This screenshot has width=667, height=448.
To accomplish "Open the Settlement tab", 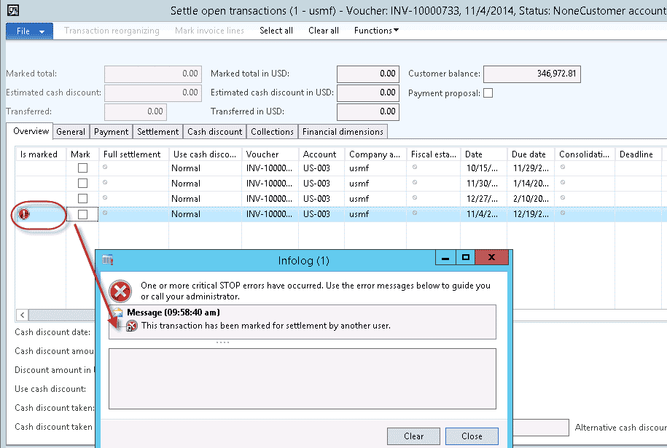I will pos(157,132).
